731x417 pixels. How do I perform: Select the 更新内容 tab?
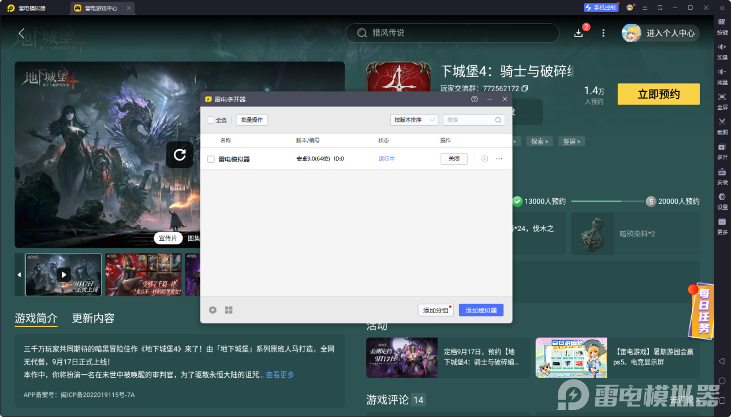(x=93, y=318)
